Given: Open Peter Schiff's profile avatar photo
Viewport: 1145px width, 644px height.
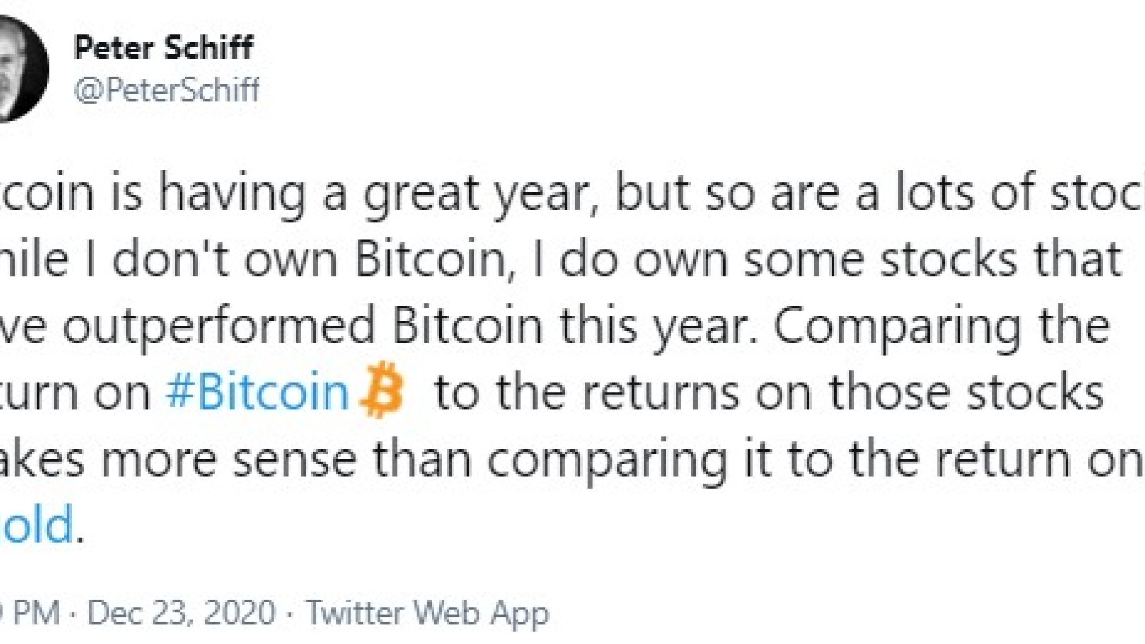Looking at the screenshot, I should [20, 68].
